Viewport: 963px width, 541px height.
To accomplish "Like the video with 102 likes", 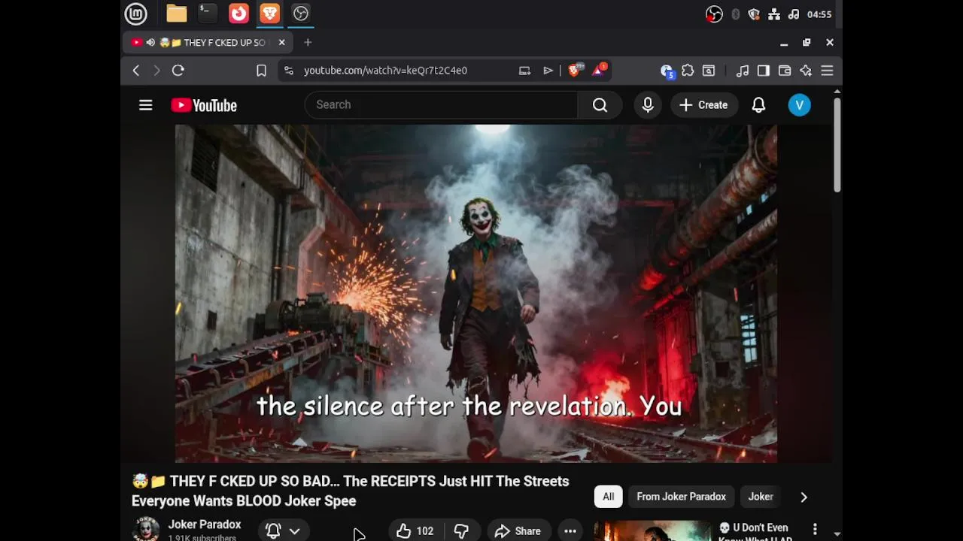I will [x=415, y=530].
